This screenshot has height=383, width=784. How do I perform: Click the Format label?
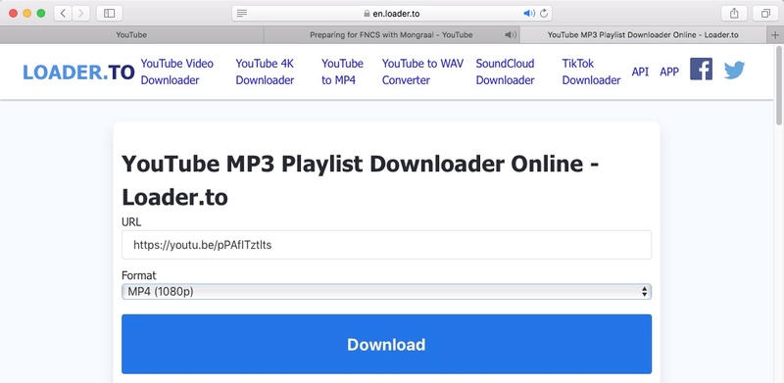click(x=139, y=275)
